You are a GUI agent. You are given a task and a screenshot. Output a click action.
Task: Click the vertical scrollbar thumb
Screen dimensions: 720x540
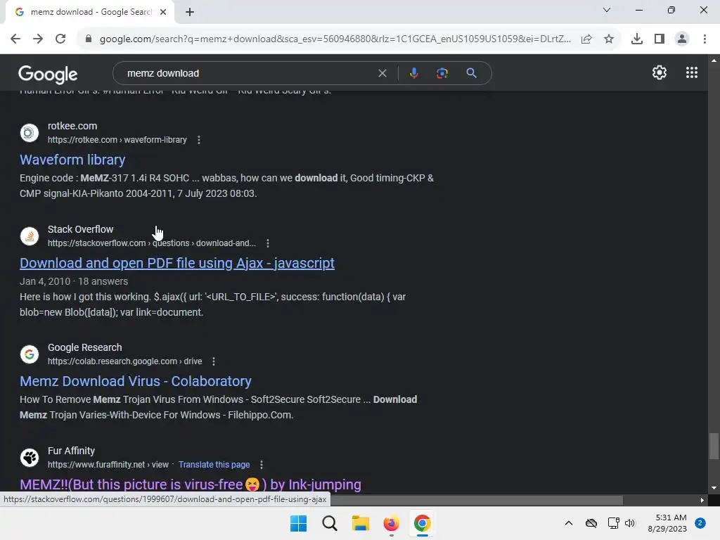click(714, 446)
